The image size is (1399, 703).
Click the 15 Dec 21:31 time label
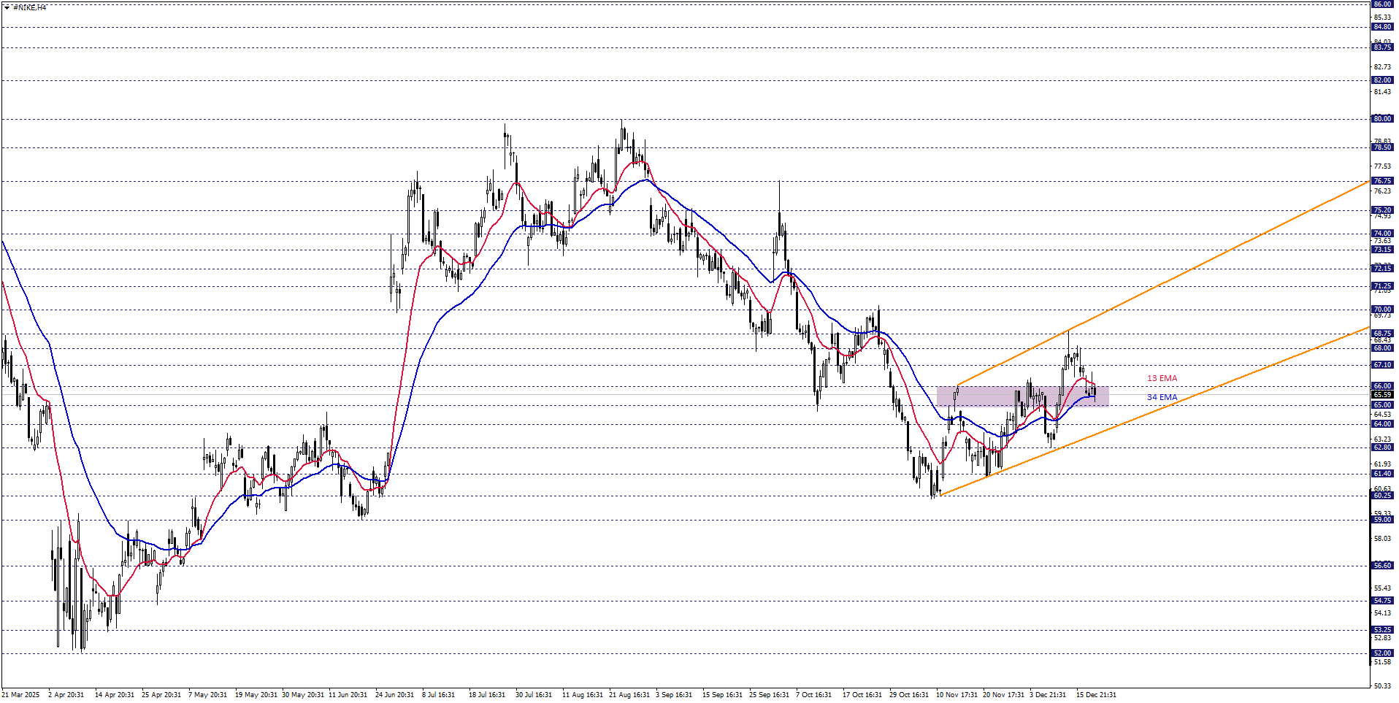[1095, 695]
